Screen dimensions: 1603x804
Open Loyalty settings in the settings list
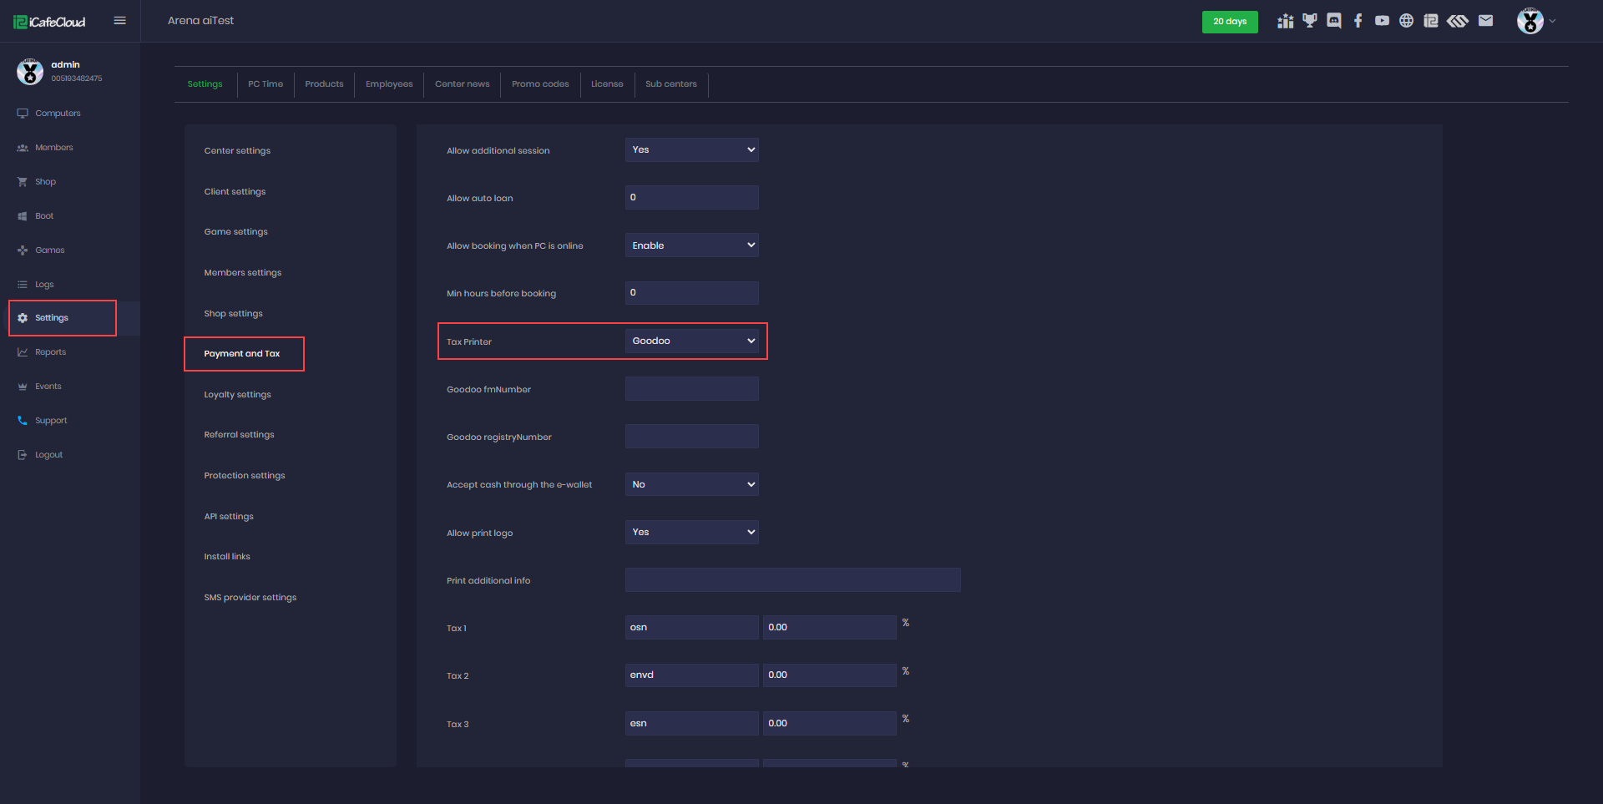238,395
